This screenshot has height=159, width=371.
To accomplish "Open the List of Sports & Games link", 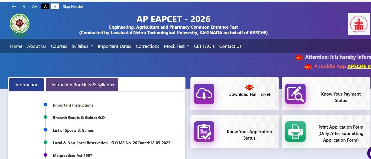I will [73, 130].
